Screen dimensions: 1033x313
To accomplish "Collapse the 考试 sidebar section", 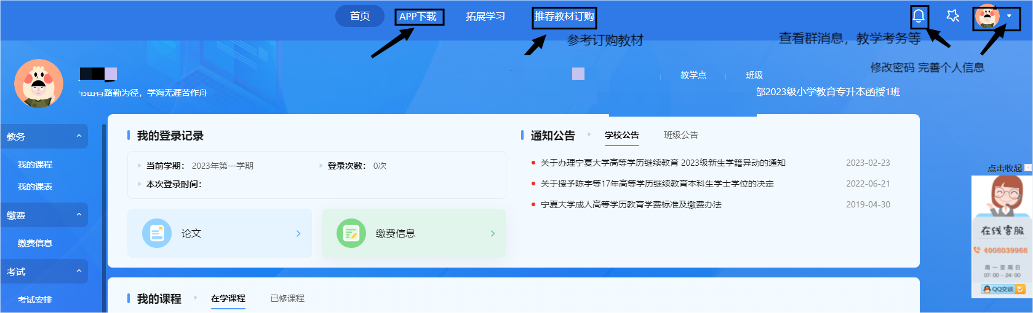I will [x=79, y=271].
